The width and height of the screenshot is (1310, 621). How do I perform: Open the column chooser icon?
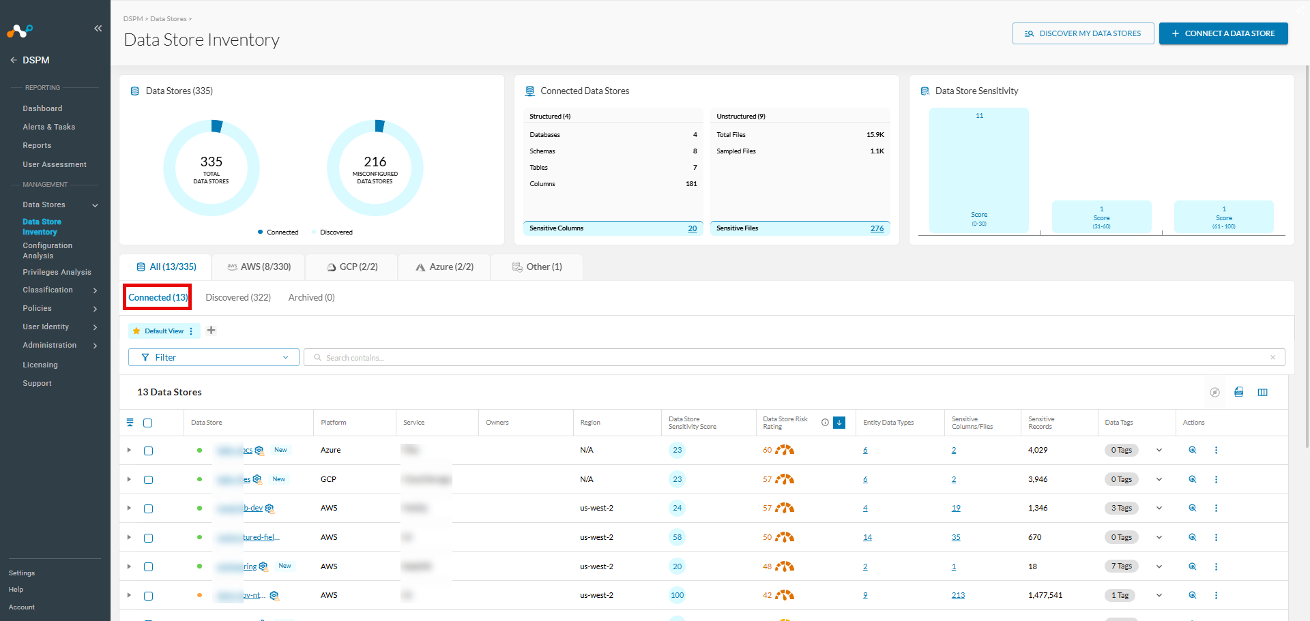pos(1262,392)
